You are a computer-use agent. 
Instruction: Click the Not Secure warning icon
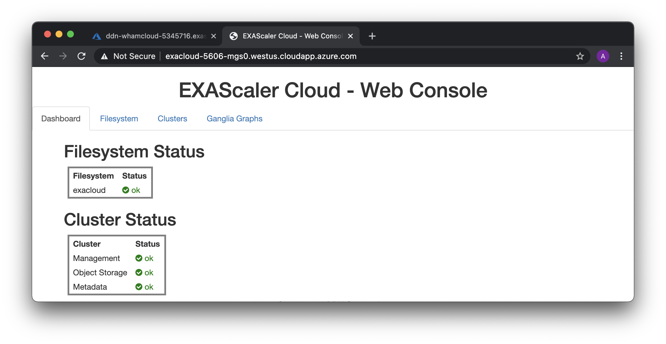(105, 56)
